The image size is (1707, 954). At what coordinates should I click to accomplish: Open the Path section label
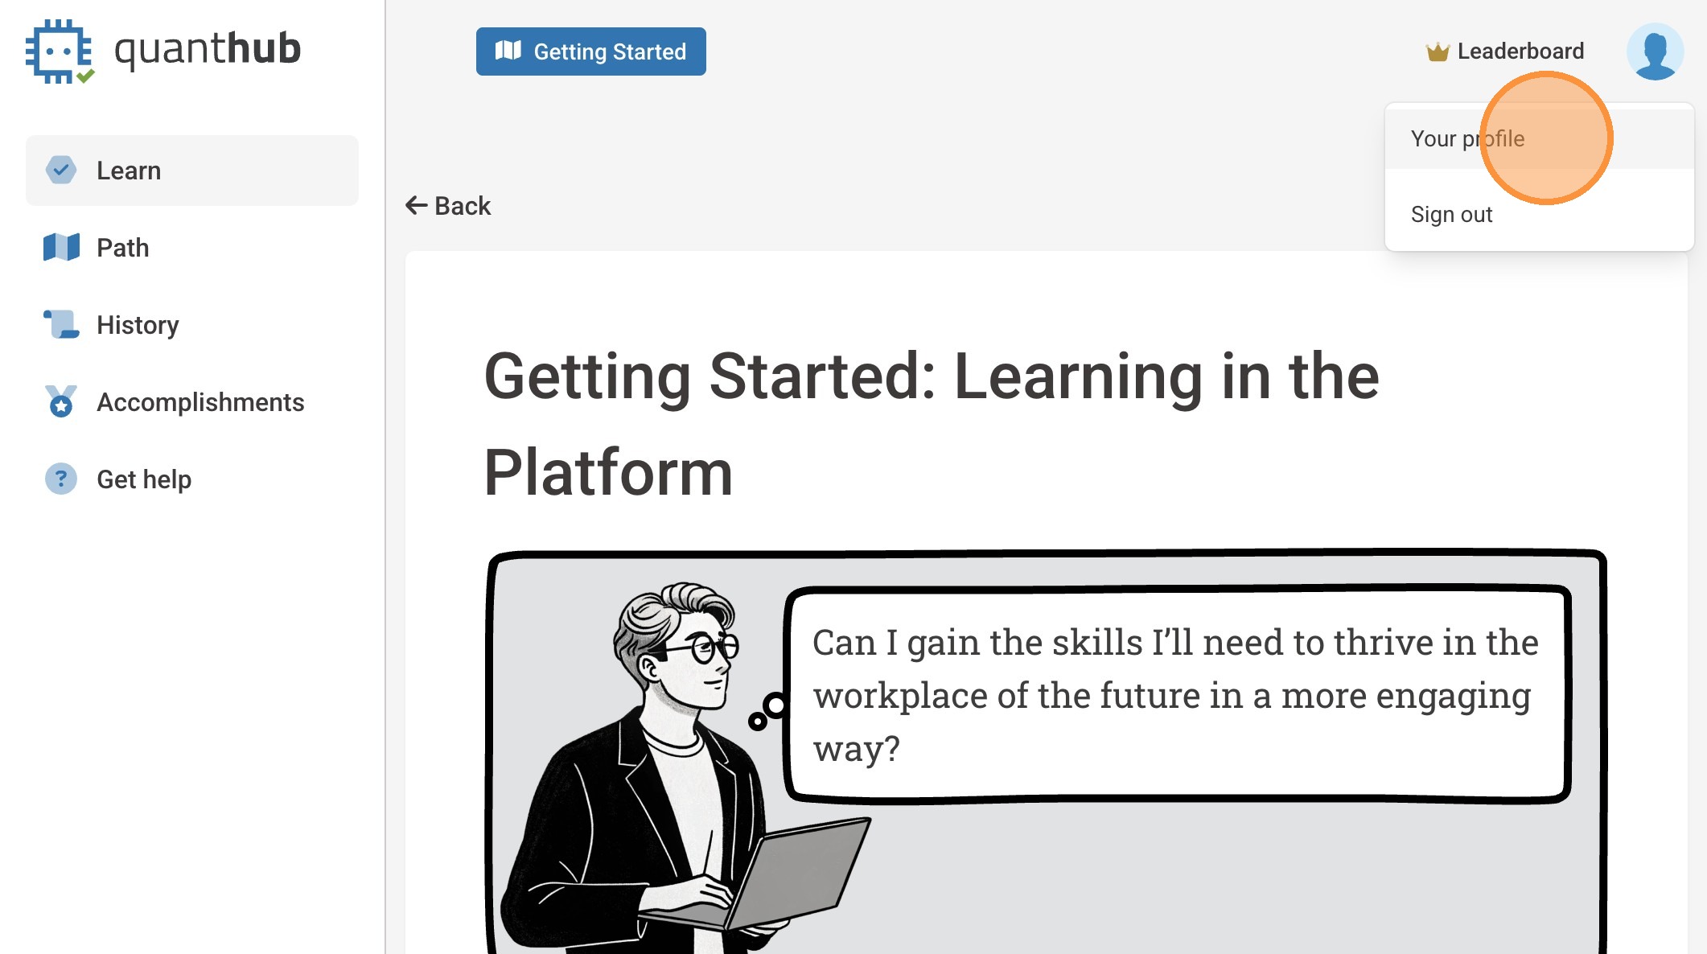[122, 248]
